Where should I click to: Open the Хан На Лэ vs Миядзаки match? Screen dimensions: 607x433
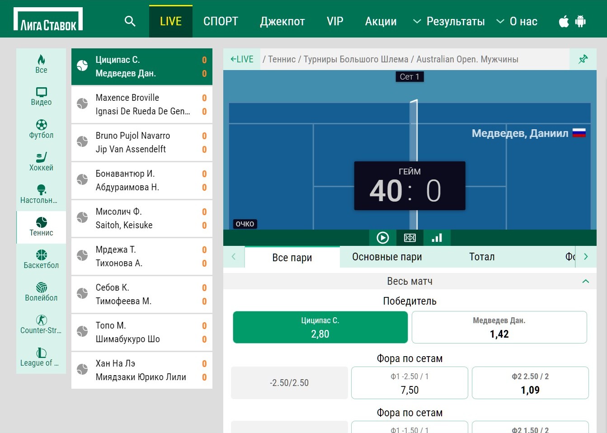click(x=142, y=370)
